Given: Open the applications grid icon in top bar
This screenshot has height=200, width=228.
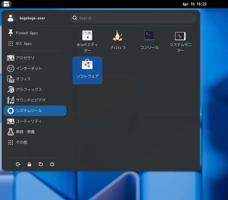Looking at the screenshot, I should point(6,4).
